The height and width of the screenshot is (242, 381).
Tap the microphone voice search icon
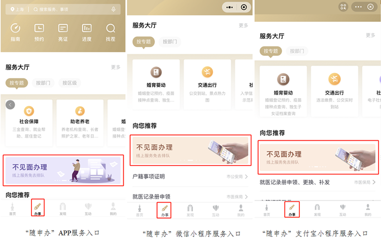point(114,10)
